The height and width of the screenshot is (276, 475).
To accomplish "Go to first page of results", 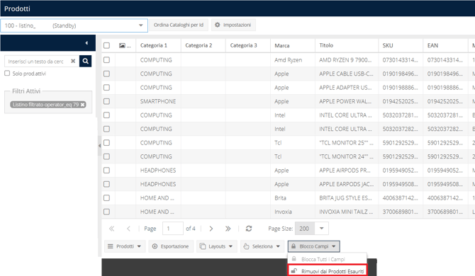I will tap(111, 229).
